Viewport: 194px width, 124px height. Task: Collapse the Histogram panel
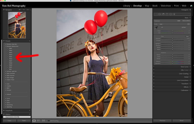coord(190,10)
